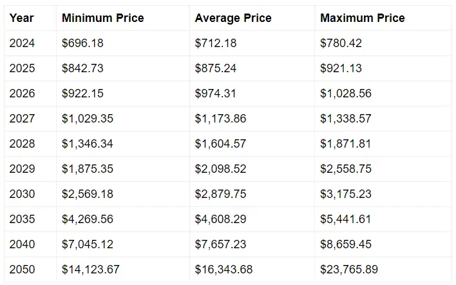Click the $1,871.81 maximum price cell
456x285 pixels.
point(346,144)
